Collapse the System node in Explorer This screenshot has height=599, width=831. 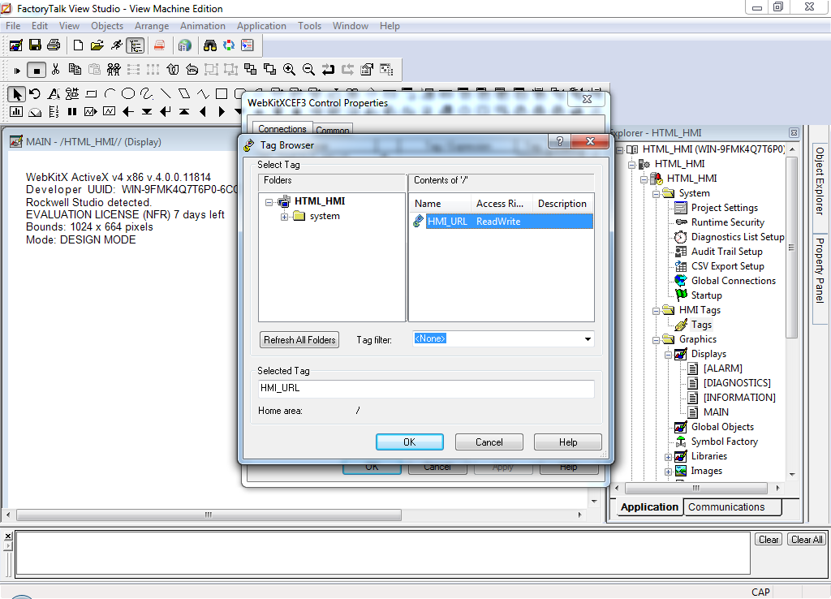(x=656, y=194)
